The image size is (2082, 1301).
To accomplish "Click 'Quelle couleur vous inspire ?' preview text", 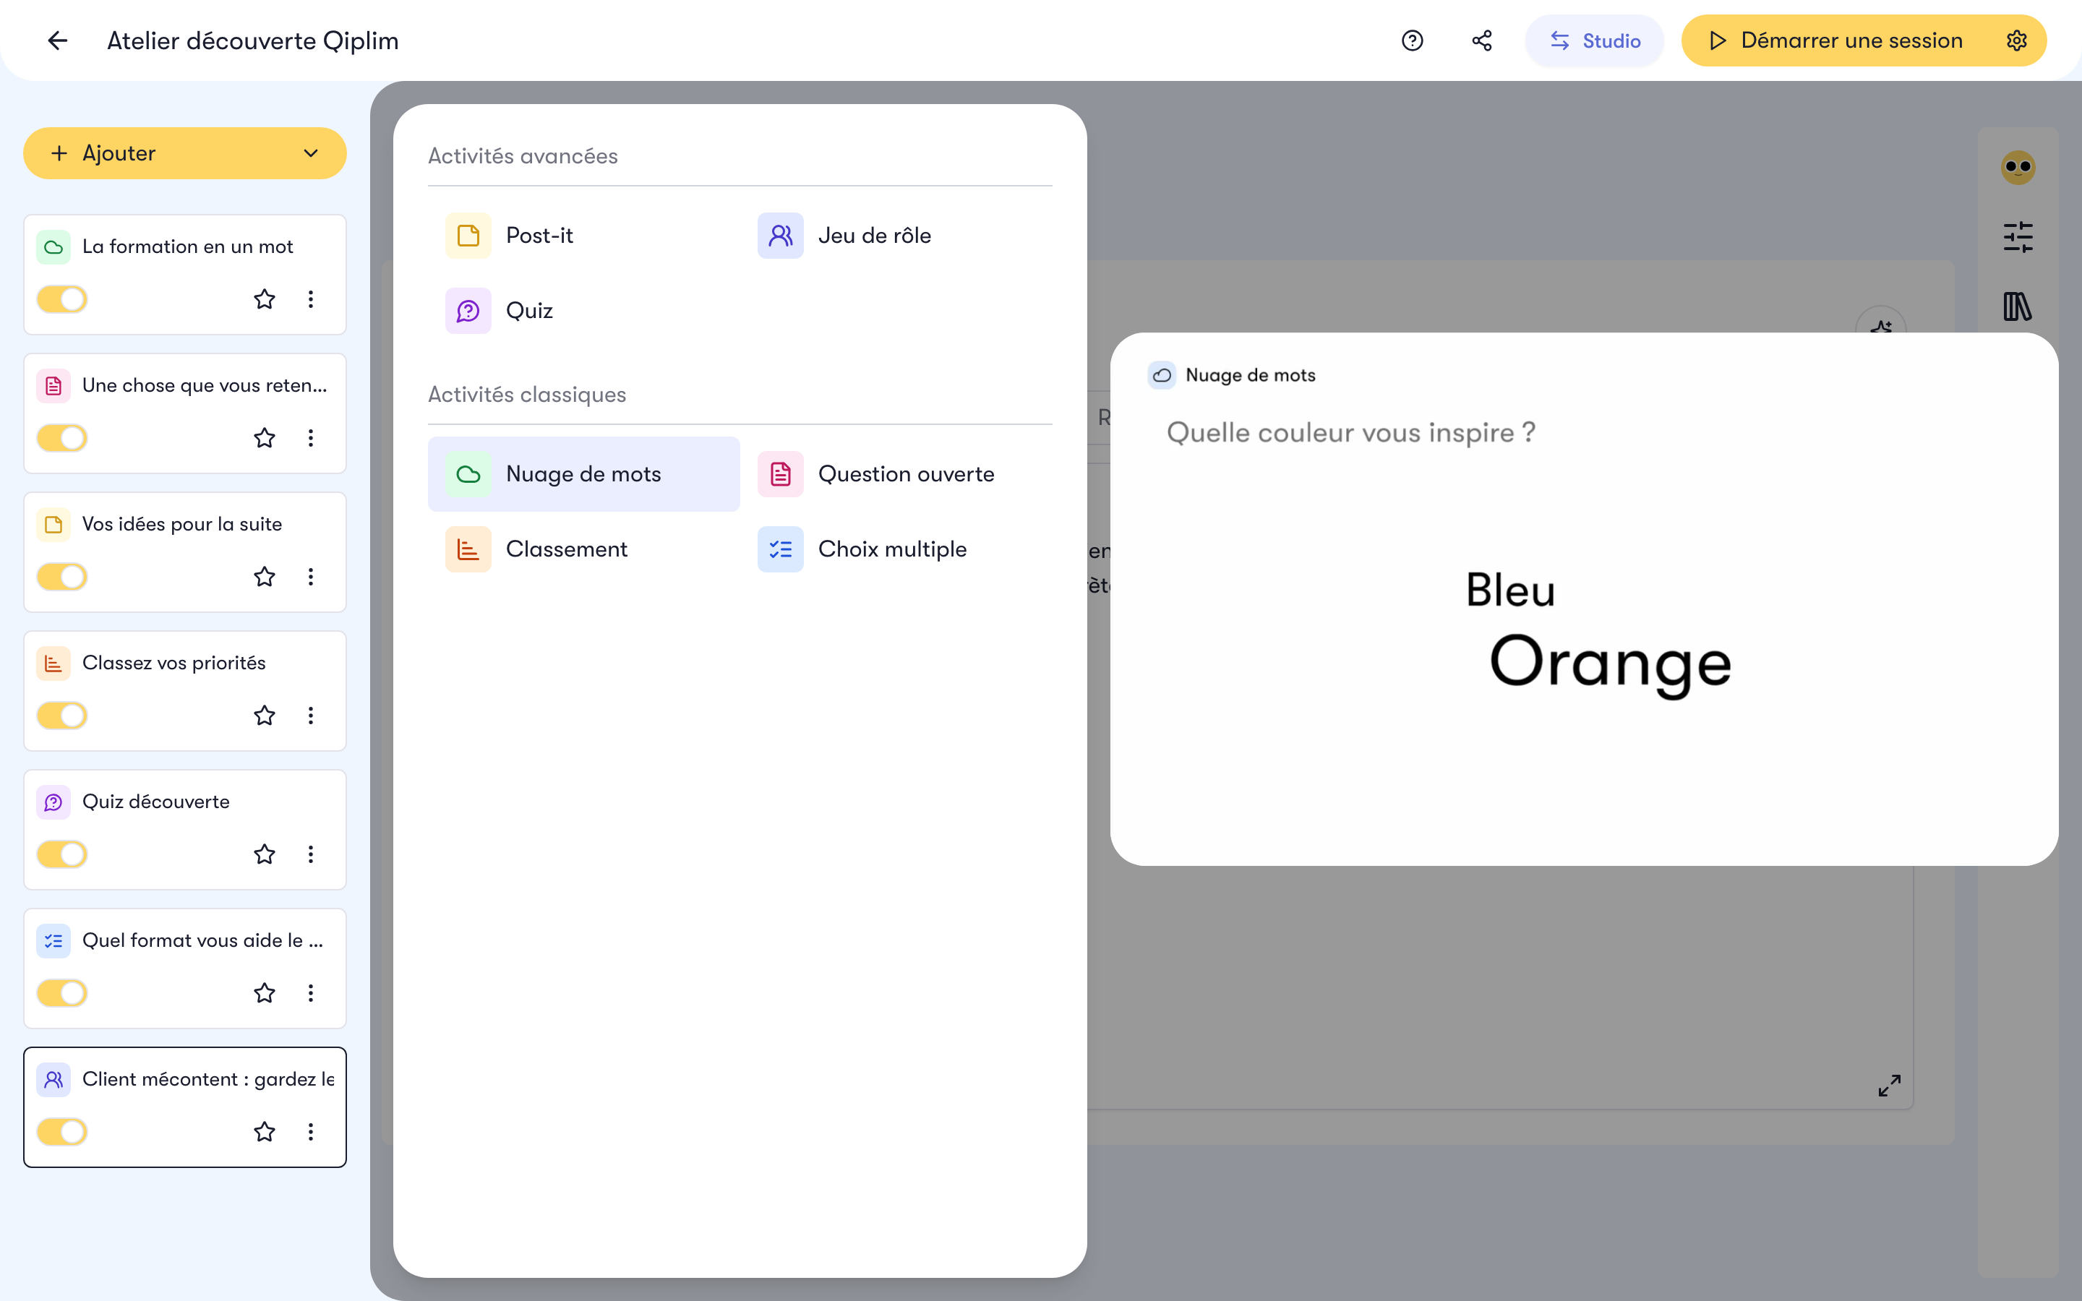I will click(1350, 432).
